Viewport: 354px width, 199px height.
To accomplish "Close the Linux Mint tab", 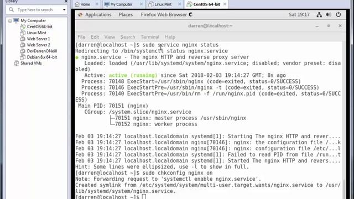I will 180,4.
